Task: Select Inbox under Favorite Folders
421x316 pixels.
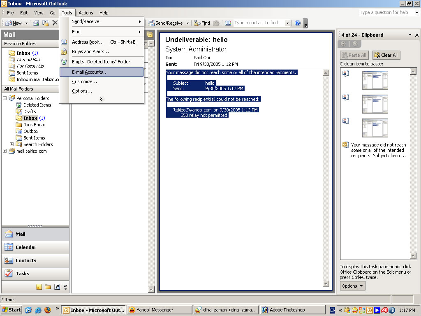Action: (23, 53)
